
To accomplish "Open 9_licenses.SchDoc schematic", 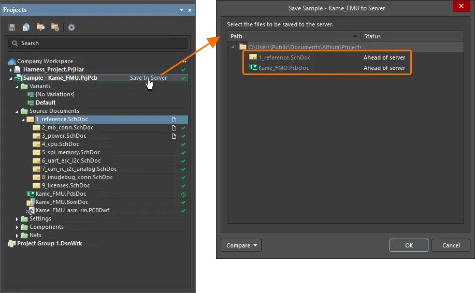I will [66, 185].
